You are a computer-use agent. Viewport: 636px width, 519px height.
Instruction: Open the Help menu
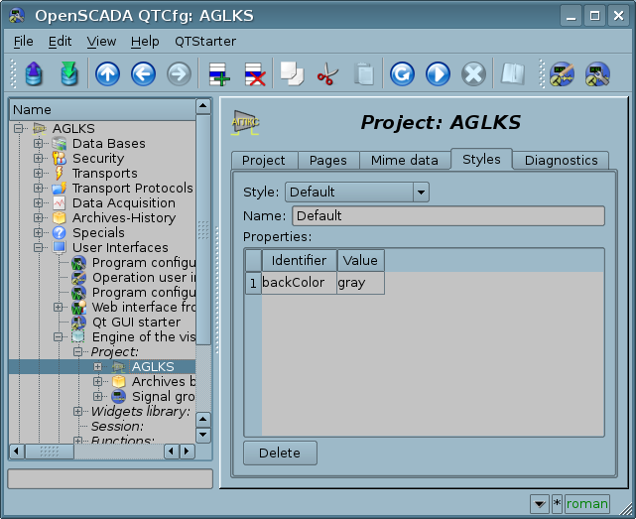pyautogui.click(x=145, y=41)
